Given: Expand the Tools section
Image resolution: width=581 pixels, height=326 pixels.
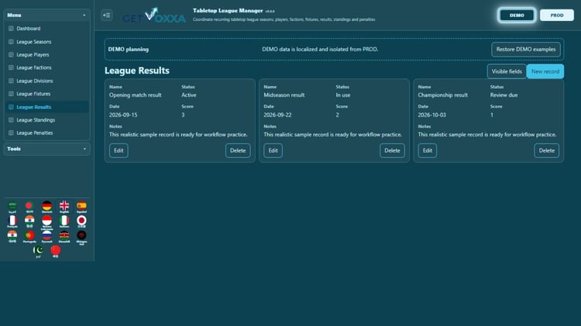Looking at the screenshot, I should (x=46, y=149).
